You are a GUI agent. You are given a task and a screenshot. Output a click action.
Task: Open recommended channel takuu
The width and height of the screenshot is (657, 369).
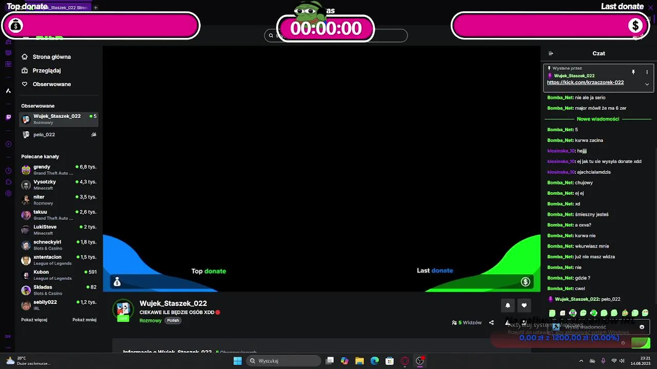(59, 215)
